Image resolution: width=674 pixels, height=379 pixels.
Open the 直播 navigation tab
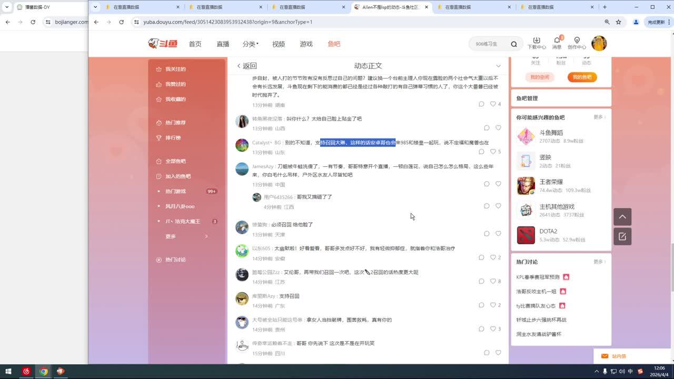click(x=223, y=44)
